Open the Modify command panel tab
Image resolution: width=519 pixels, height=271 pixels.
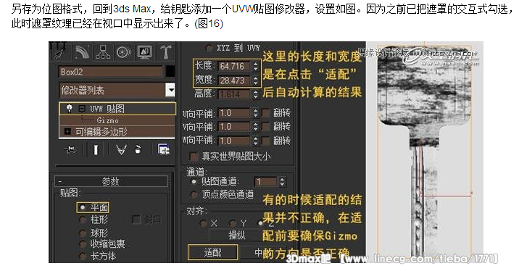[82, 52]
